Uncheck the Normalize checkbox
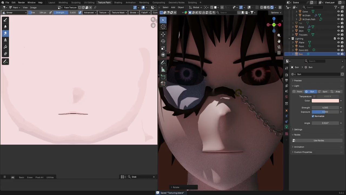The image size is (346, 195). coord(313,116)
